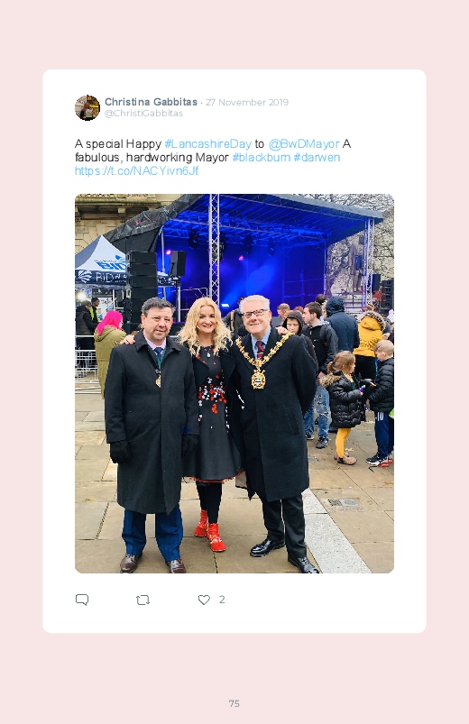Image resolution: width=469 pixels, height=724 pixels.
Task: Click the woman's red boots in the photo
Action: (x=210, y=531)
